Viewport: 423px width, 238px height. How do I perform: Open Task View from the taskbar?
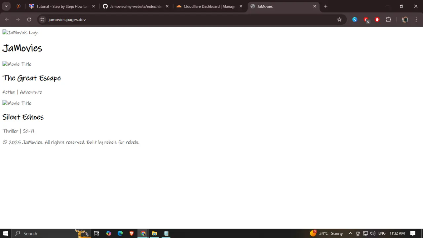(x=96, y=233)
